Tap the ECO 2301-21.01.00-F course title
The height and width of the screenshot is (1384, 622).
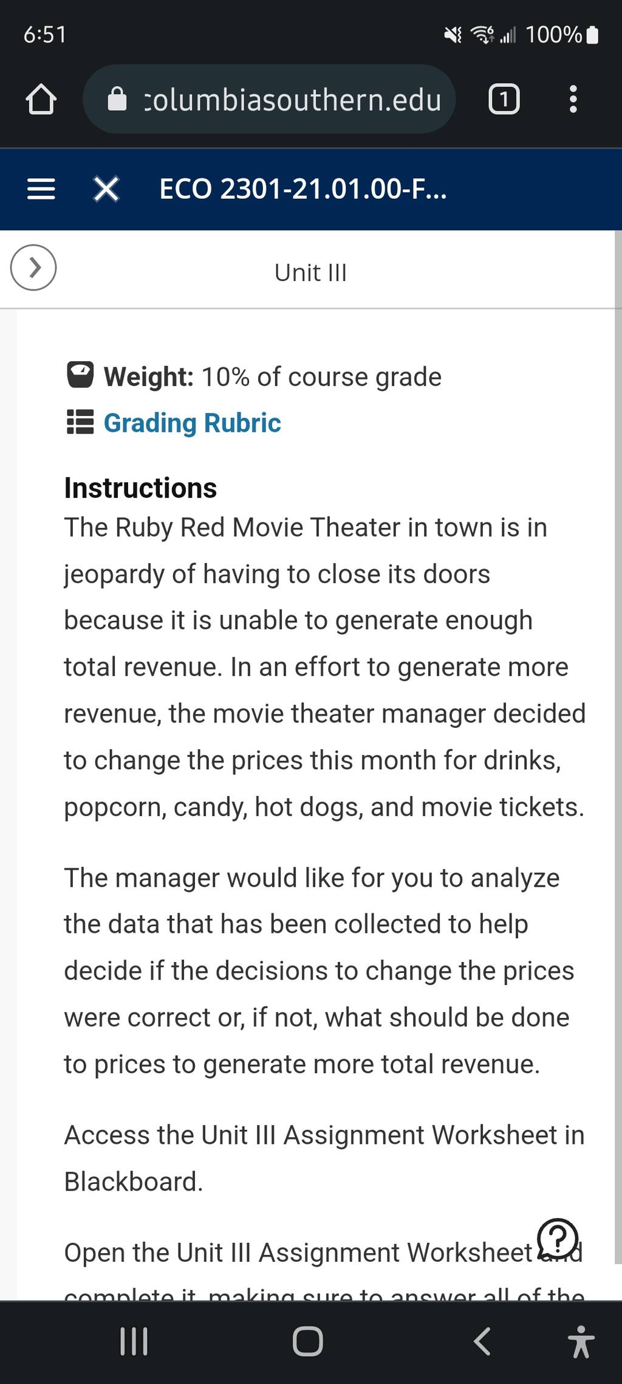pos(302,189)
